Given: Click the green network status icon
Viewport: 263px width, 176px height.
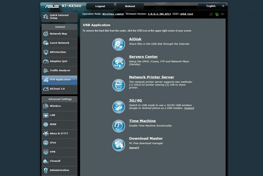Looking at the screenshot, I should pyautogui.click(x=217, y=14).
